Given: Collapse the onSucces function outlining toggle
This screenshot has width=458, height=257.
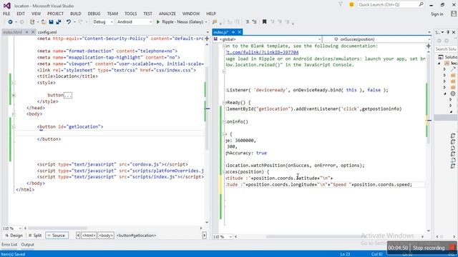Looking at the screenshot, I should pyautogui.click(x=224, y=172).
